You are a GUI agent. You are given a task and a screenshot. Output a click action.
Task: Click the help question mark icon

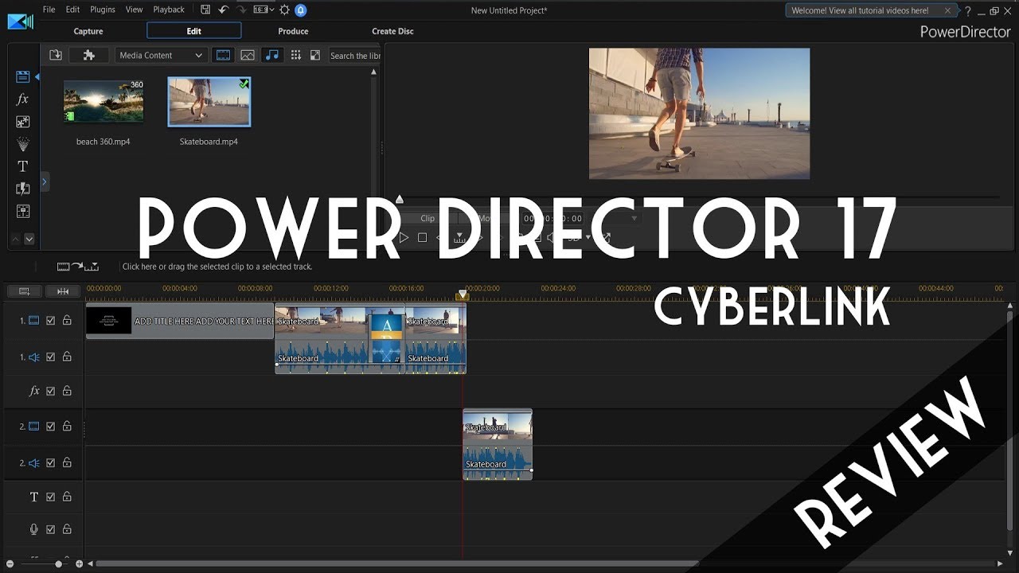click(968, 10)
